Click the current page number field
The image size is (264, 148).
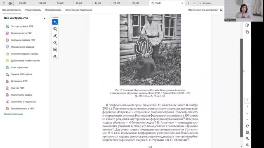coord(247,100)
